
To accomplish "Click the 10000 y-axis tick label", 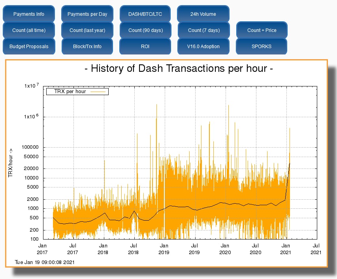I will (x=31, y=178).
